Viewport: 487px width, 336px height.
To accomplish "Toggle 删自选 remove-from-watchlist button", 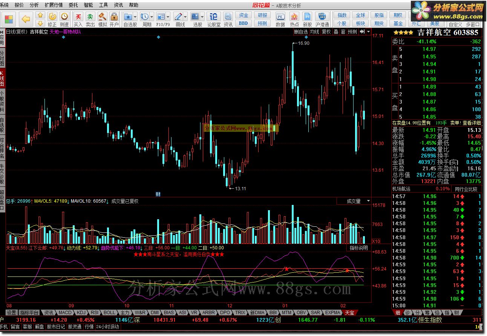I will point(301,32).
